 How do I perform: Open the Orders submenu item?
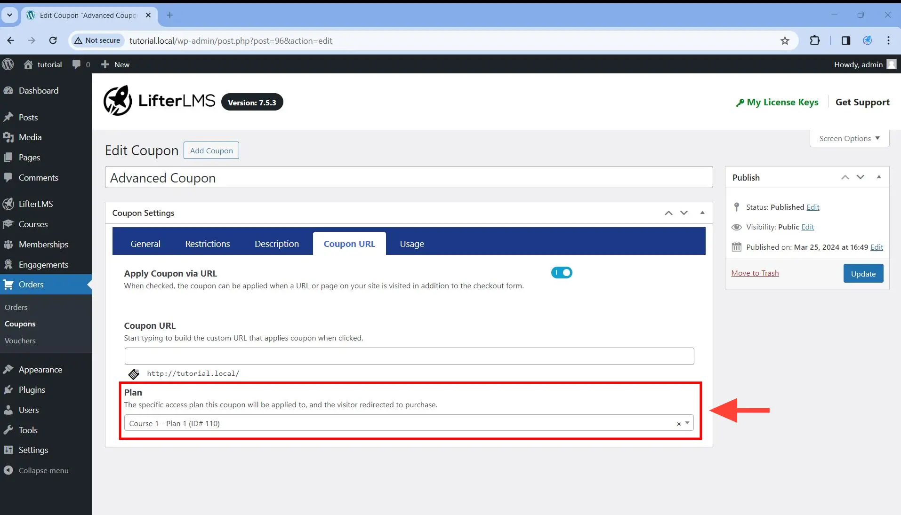click(16, 307)
